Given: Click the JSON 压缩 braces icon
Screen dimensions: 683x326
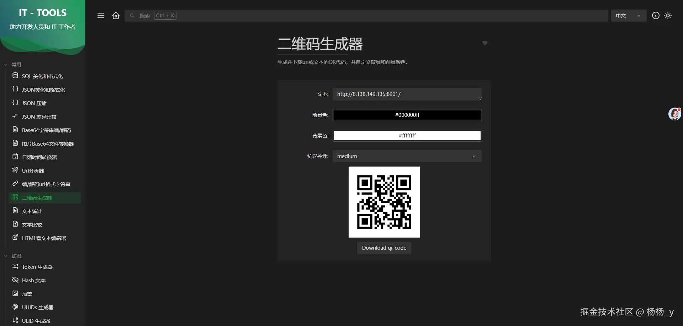Looking at the screenshot, I should pyautogui.click(x=15, y=103).
